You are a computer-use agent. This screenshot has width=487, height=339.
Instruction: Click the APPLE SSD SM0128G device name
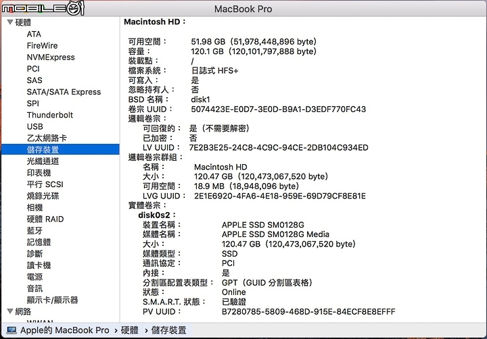[x=262, y=225]
